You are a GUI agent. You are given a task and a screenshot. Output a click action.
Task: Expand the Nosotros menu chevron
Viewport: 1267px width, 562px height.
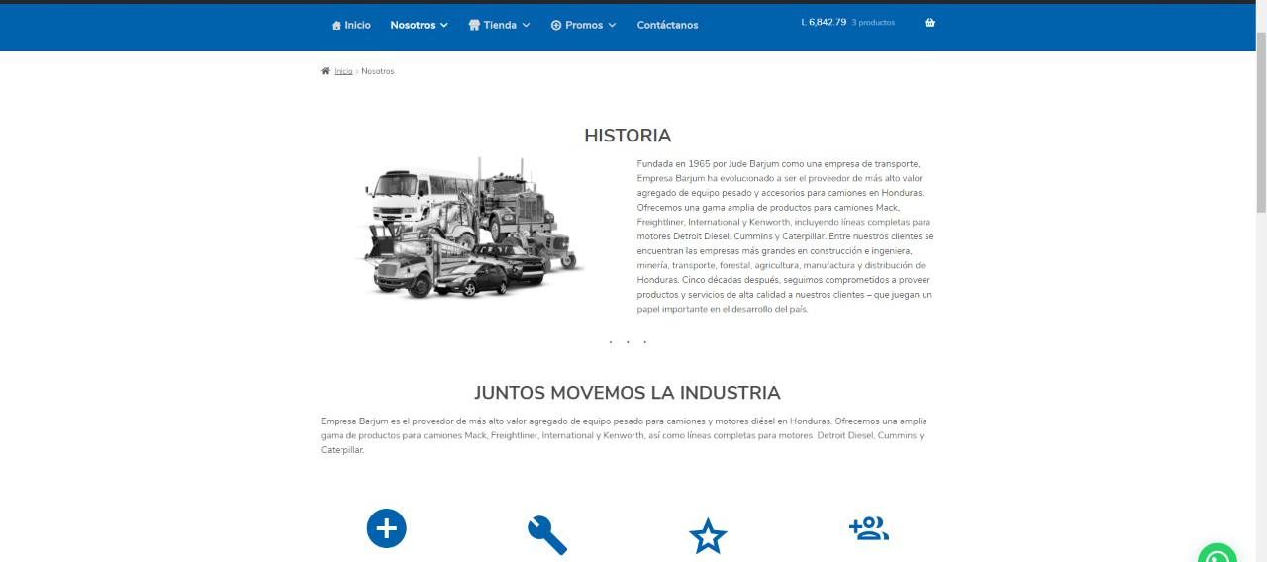(444, 26)
